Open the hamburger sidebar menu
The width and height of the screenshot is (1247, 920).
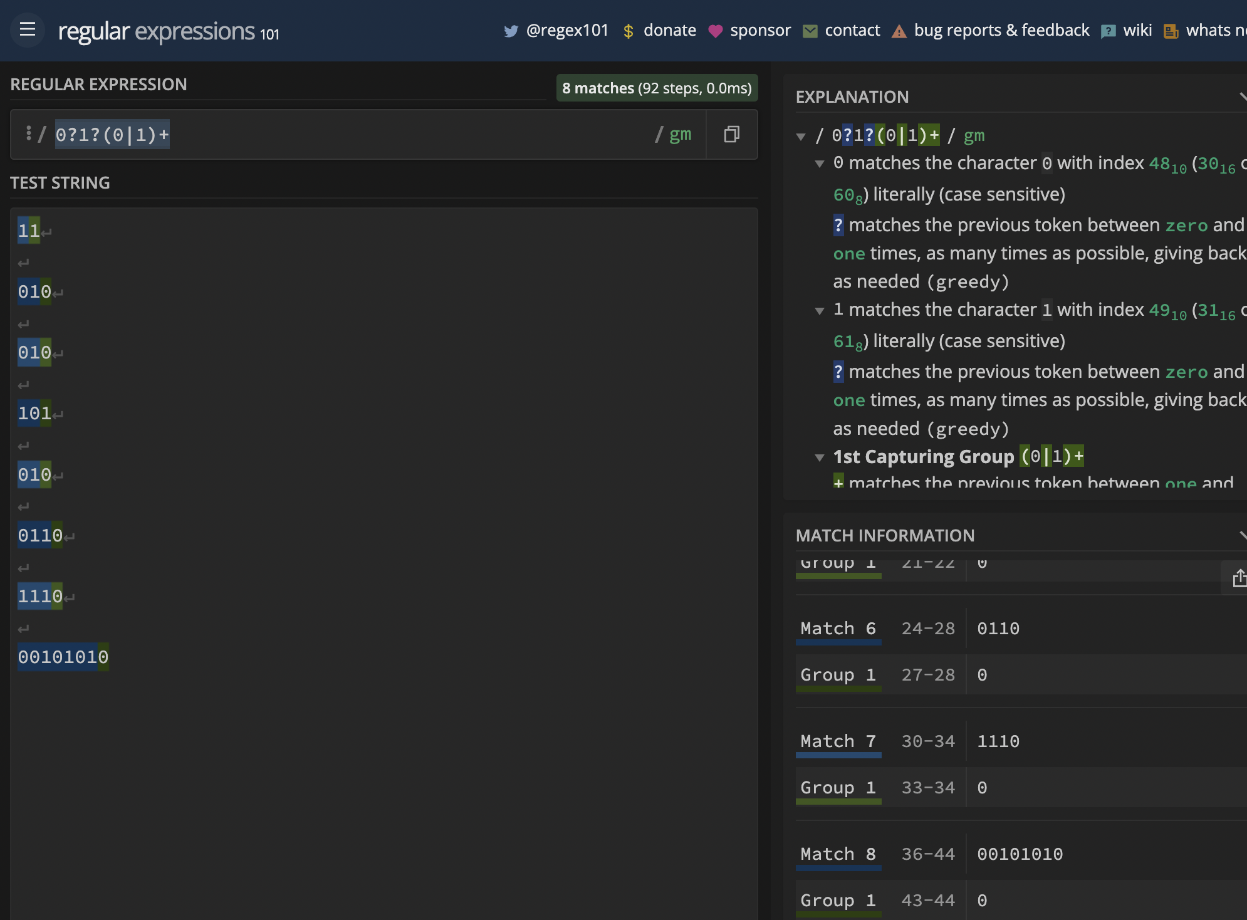tap(27, 29)
